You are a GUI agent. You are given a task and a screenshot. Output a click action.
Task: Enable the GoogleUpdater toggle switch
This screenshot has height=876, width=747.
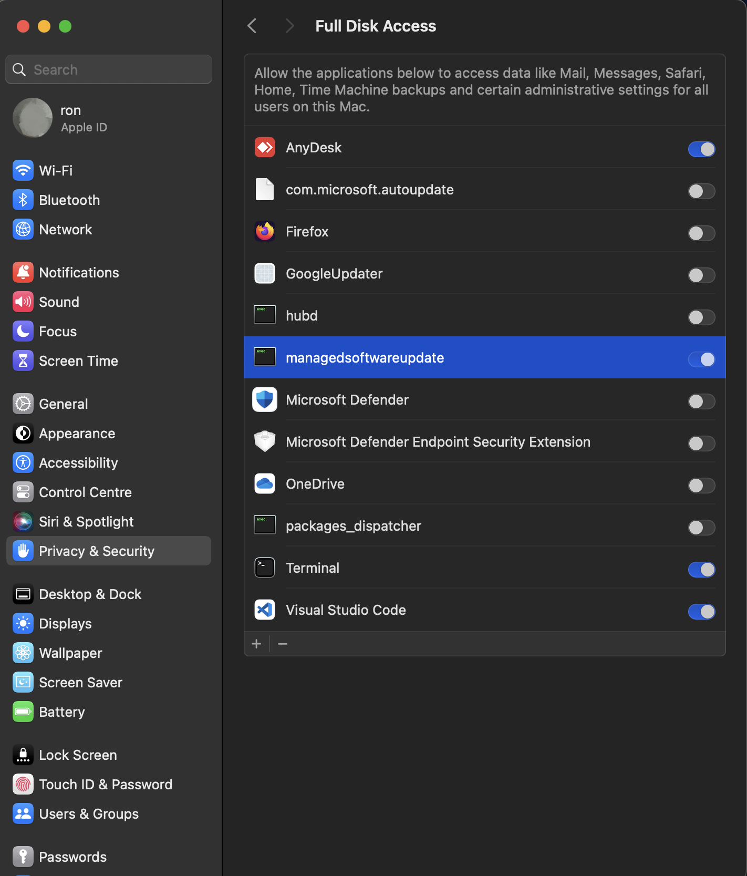pyautogui.click(x=701, y=275)
